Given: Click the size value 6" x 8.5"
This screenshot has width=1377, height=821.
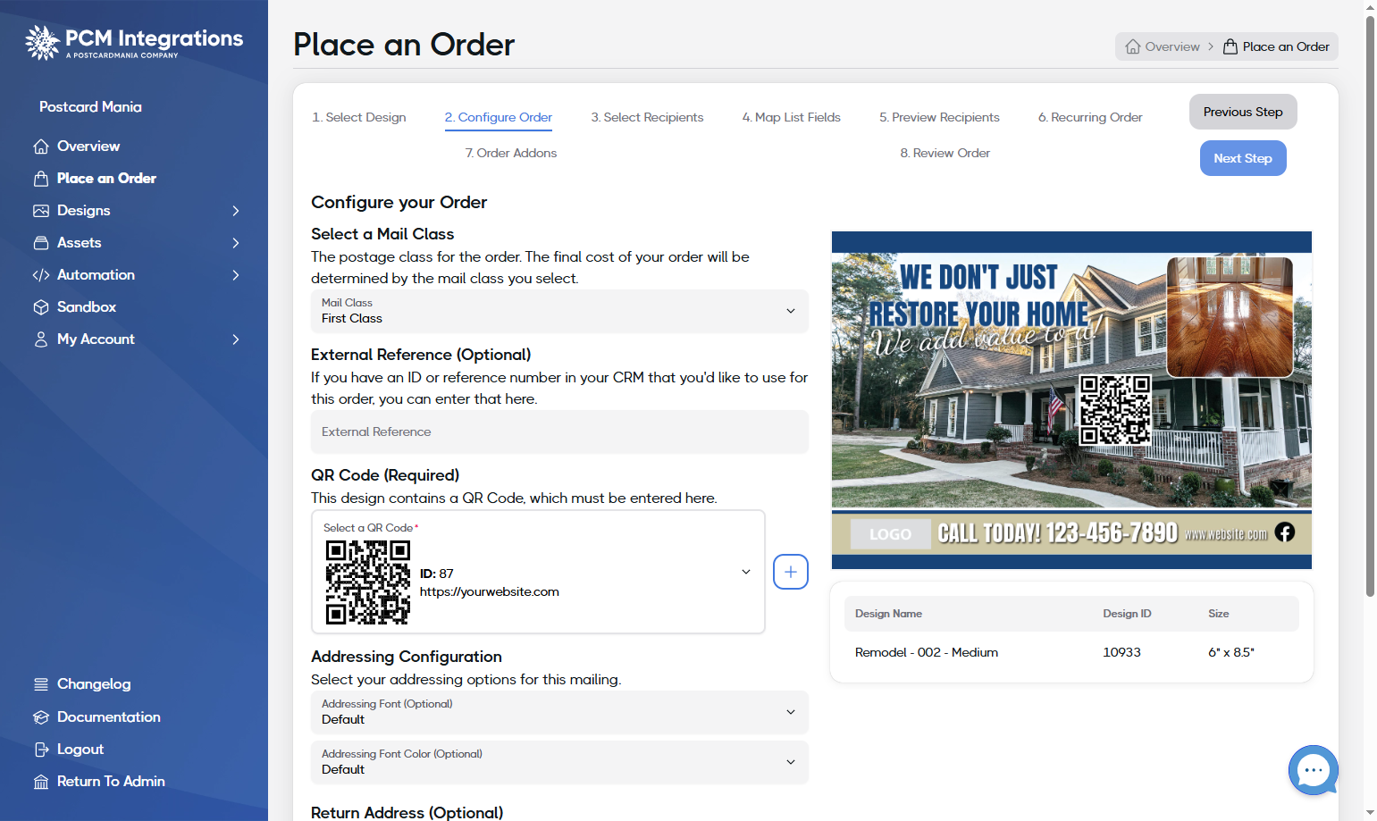Looking at the screenshot, I should [x=1231, y=652].
